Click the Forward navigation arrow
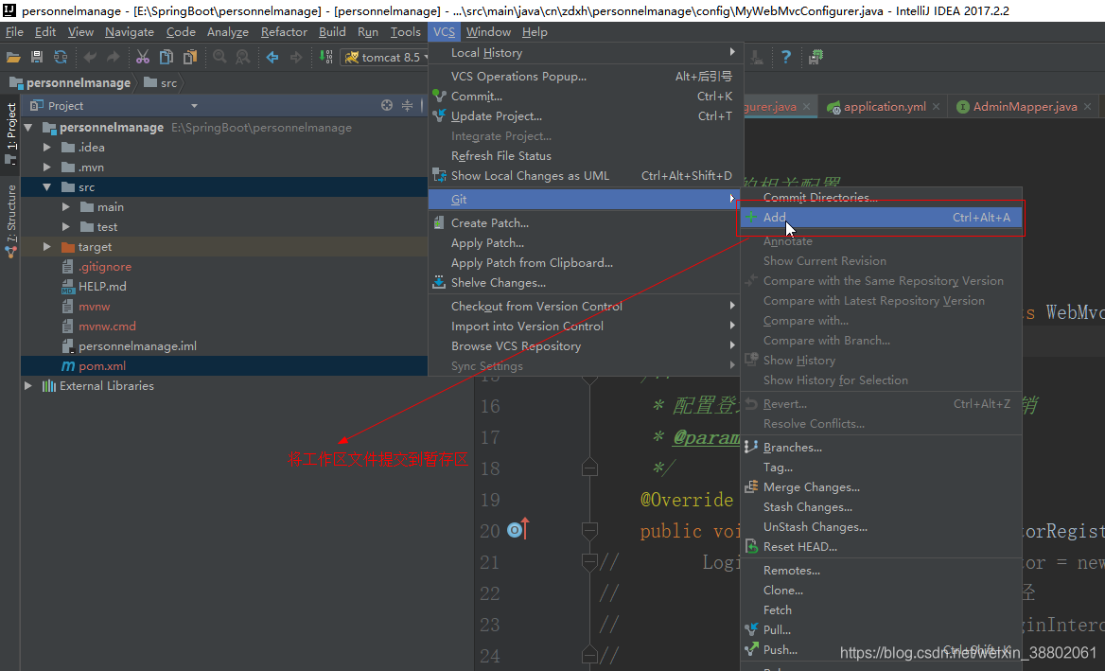The width and height of the screenshot is (1105, 671). (296, 57)
